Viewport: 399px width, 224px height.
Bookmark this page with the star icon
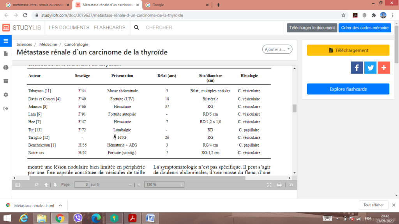[x=343, y=15]
